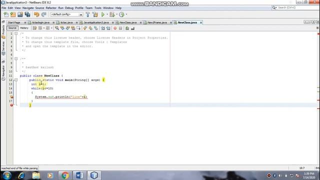Viewport: 320px width, 180px height.
Task: Find previous occurrence in editor toolbar
Action: point(62,28)
